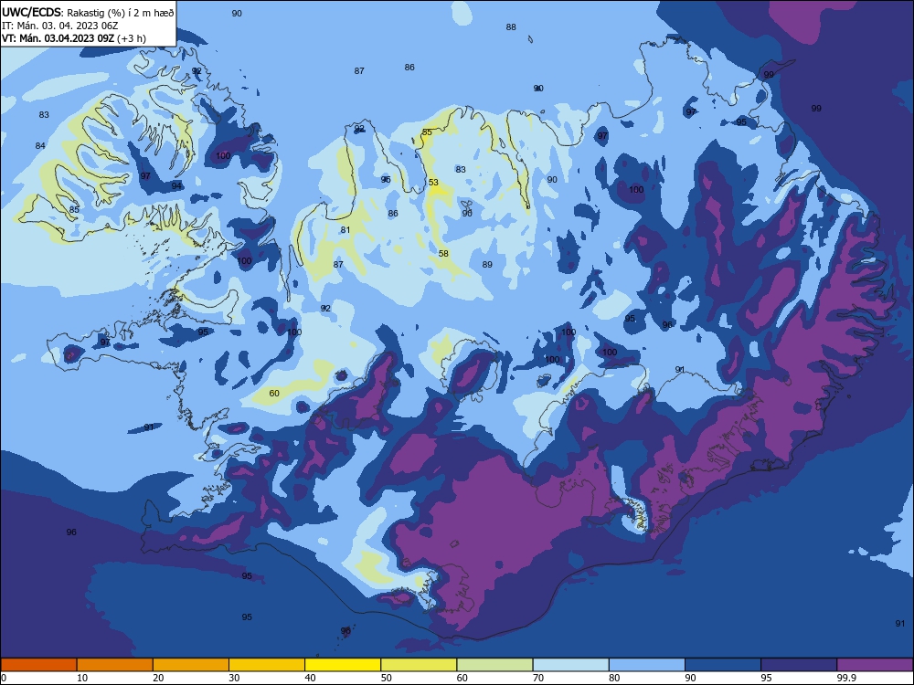Click the humidity value '84' on the west edge
The height and width of the screenshot is (685, 914).
tap(40, 145)
